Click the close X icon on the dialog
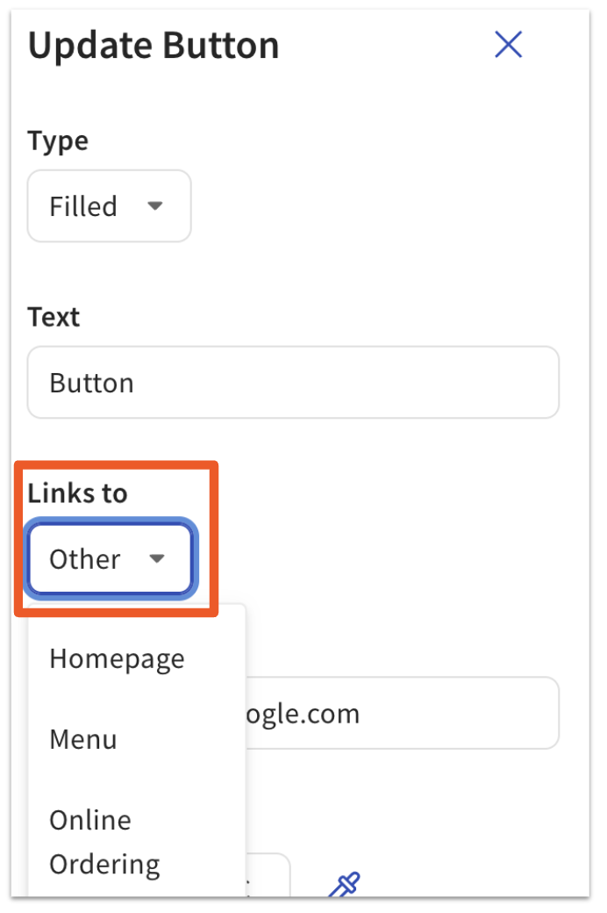Image resolution: width=607 pixels, height=913 pixels. (x=509, y=45)
